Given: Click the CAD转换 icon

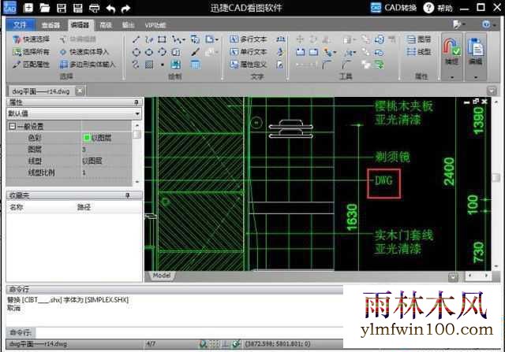Looking at the screenshot, I should 376,7.
